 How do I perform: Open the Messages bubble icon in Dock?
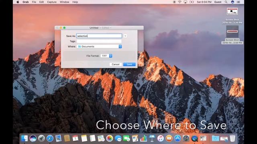tap(118, 138)
